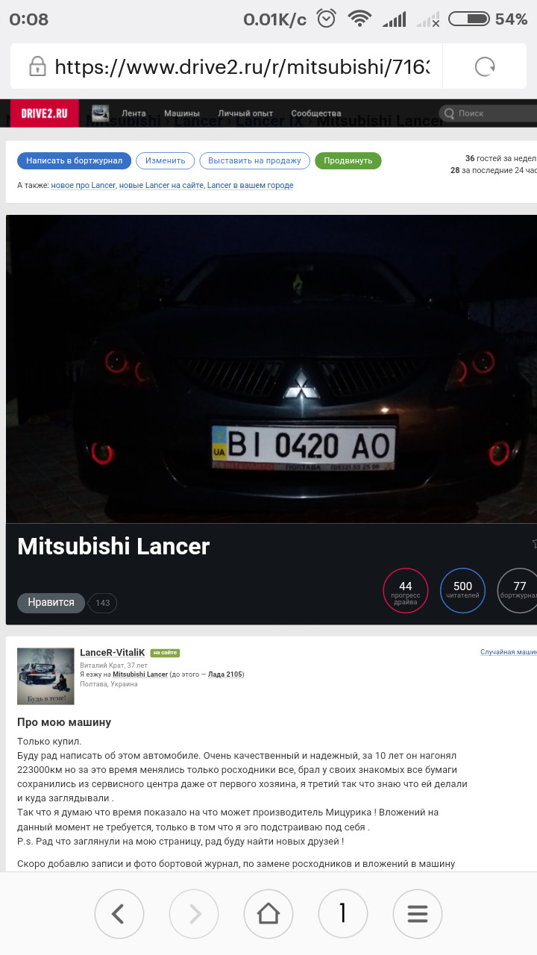Tap the search magnifier icon

tap(449, 113)
